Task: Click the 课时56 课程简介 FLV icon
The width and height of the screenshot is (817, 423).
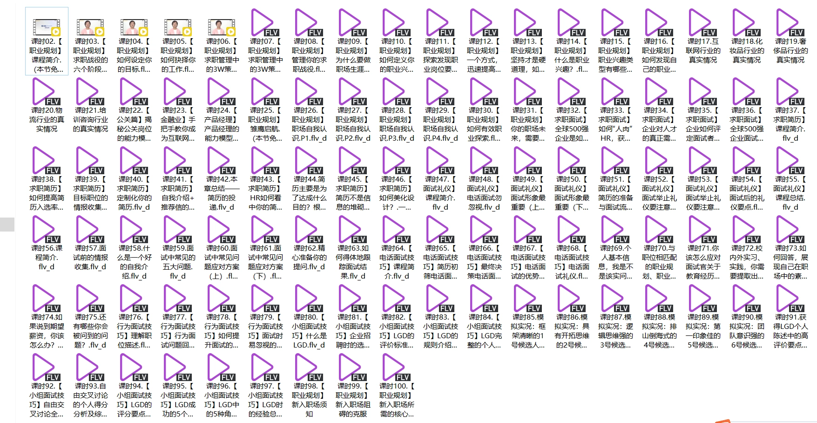Action: (x=46, y=230)
